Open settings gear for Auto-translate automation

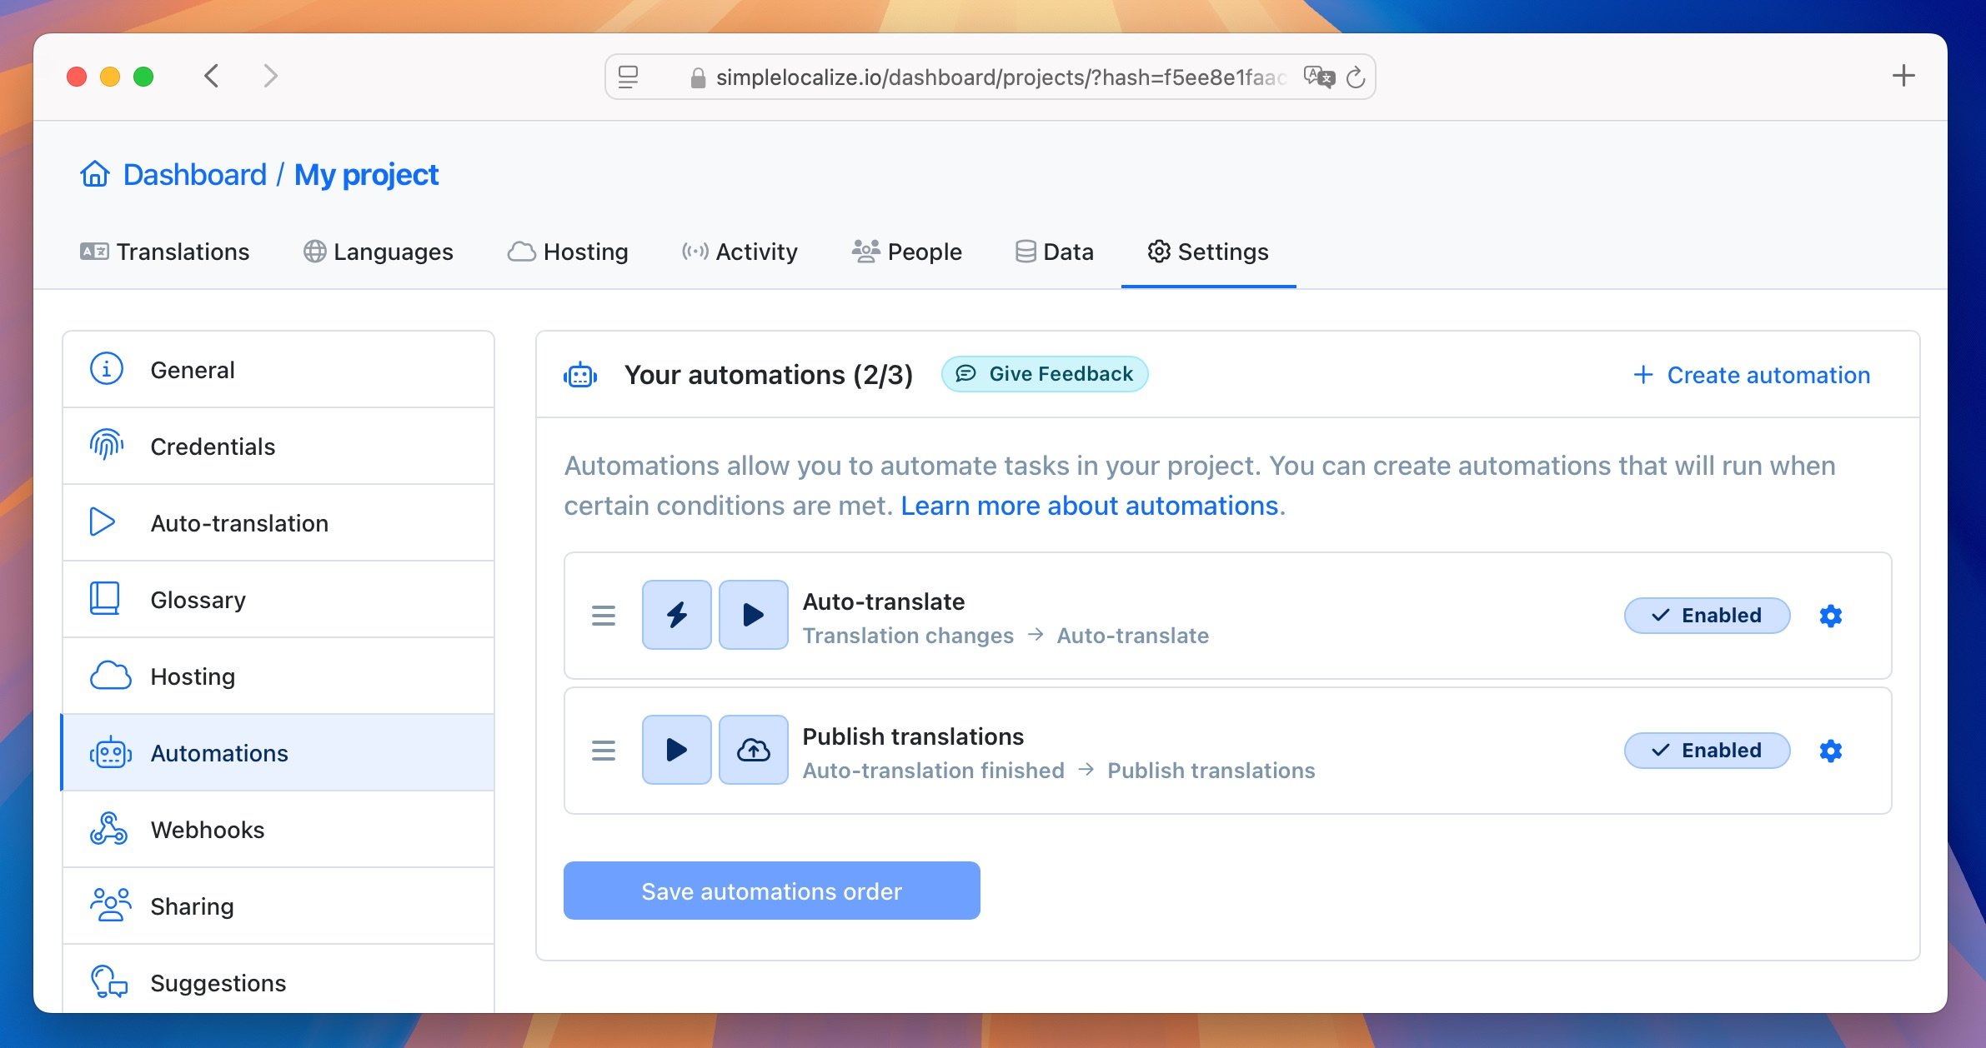tap(1831, 616)
